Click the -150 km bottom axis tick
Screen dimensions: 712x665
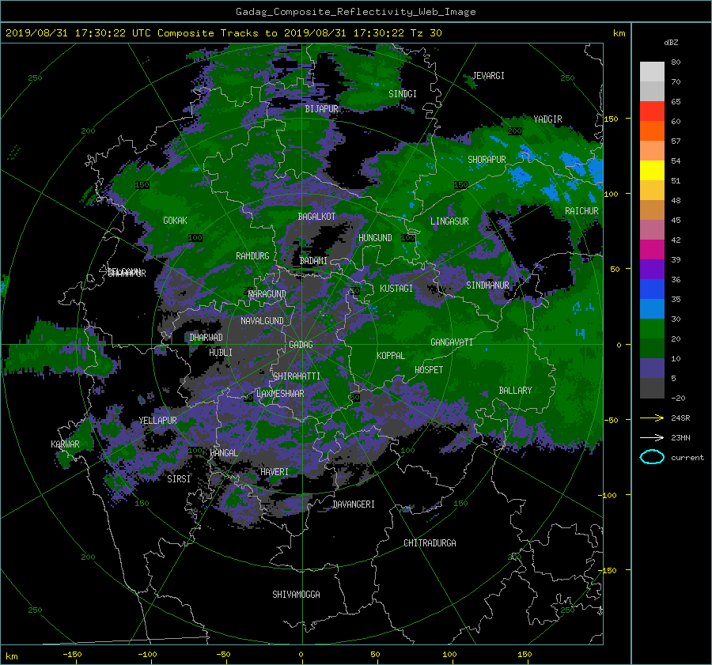[x=72, y=655]
